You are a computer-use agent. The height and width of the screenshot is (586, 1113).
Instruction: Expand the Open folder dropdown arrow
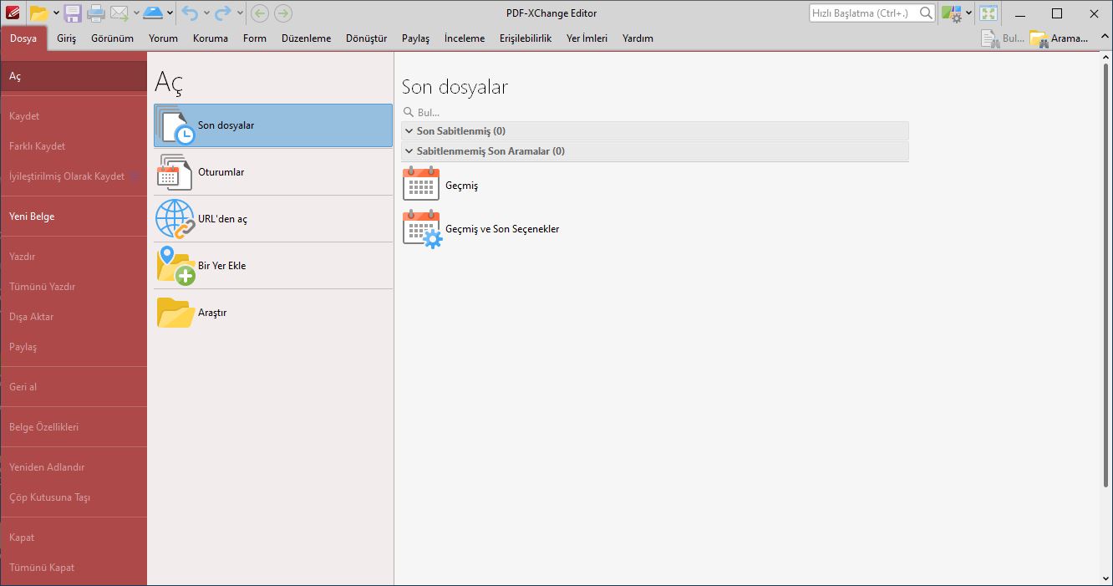(56, 13)
